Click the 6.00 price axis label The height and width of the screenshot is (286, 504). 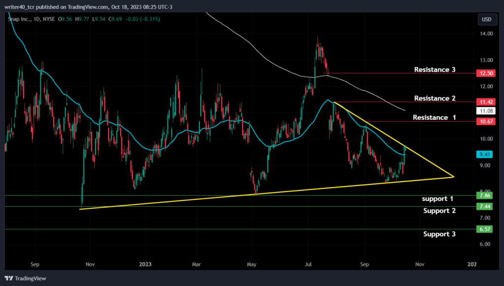coord(485,244)
